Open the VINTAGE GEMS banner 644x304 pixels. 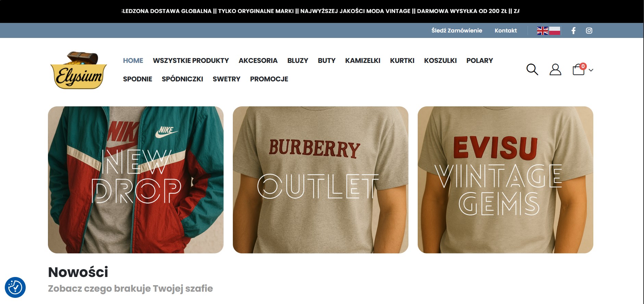[x=505, y=180]
